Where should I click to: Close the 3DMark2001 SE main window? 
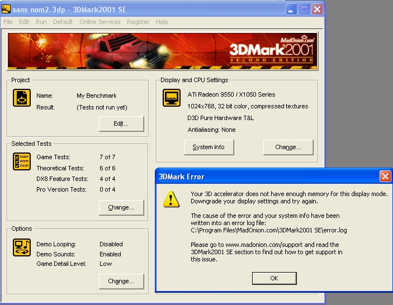pyautogui.click(x=317, y=9)
